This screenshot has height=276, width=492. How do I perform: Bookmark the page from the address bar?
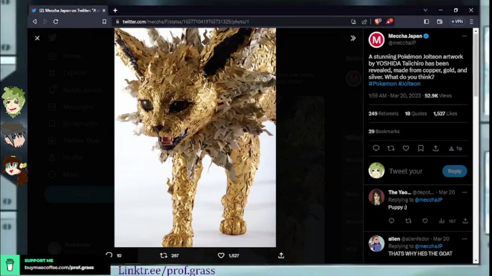pos(104,21)
